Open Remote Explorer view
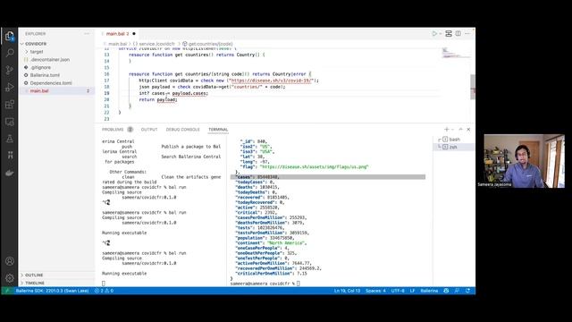The width and height of the screenshot is (572, 322). (10, 122)
